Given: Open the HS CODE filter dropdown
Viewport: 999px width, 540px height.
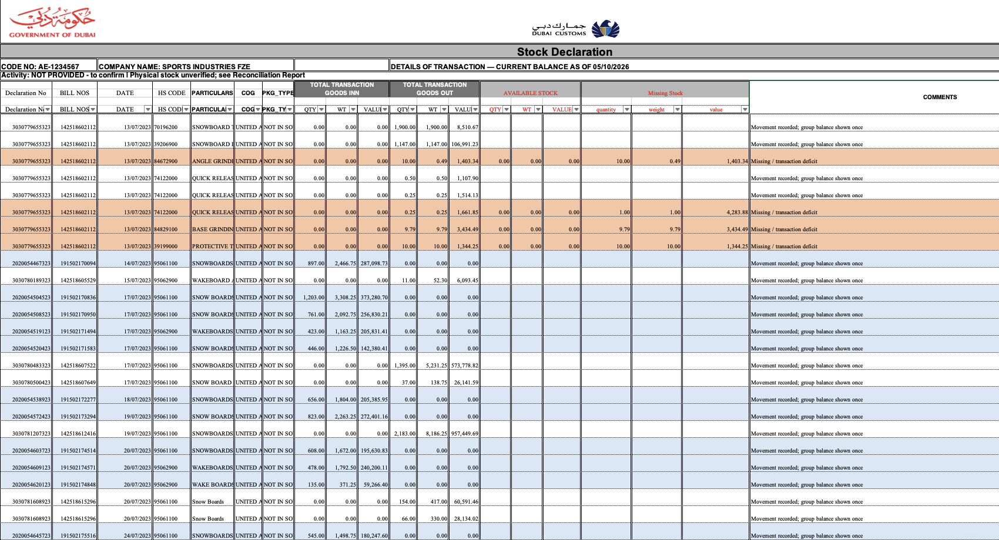Looking at the screenshot, I should (x=186, y=109).
